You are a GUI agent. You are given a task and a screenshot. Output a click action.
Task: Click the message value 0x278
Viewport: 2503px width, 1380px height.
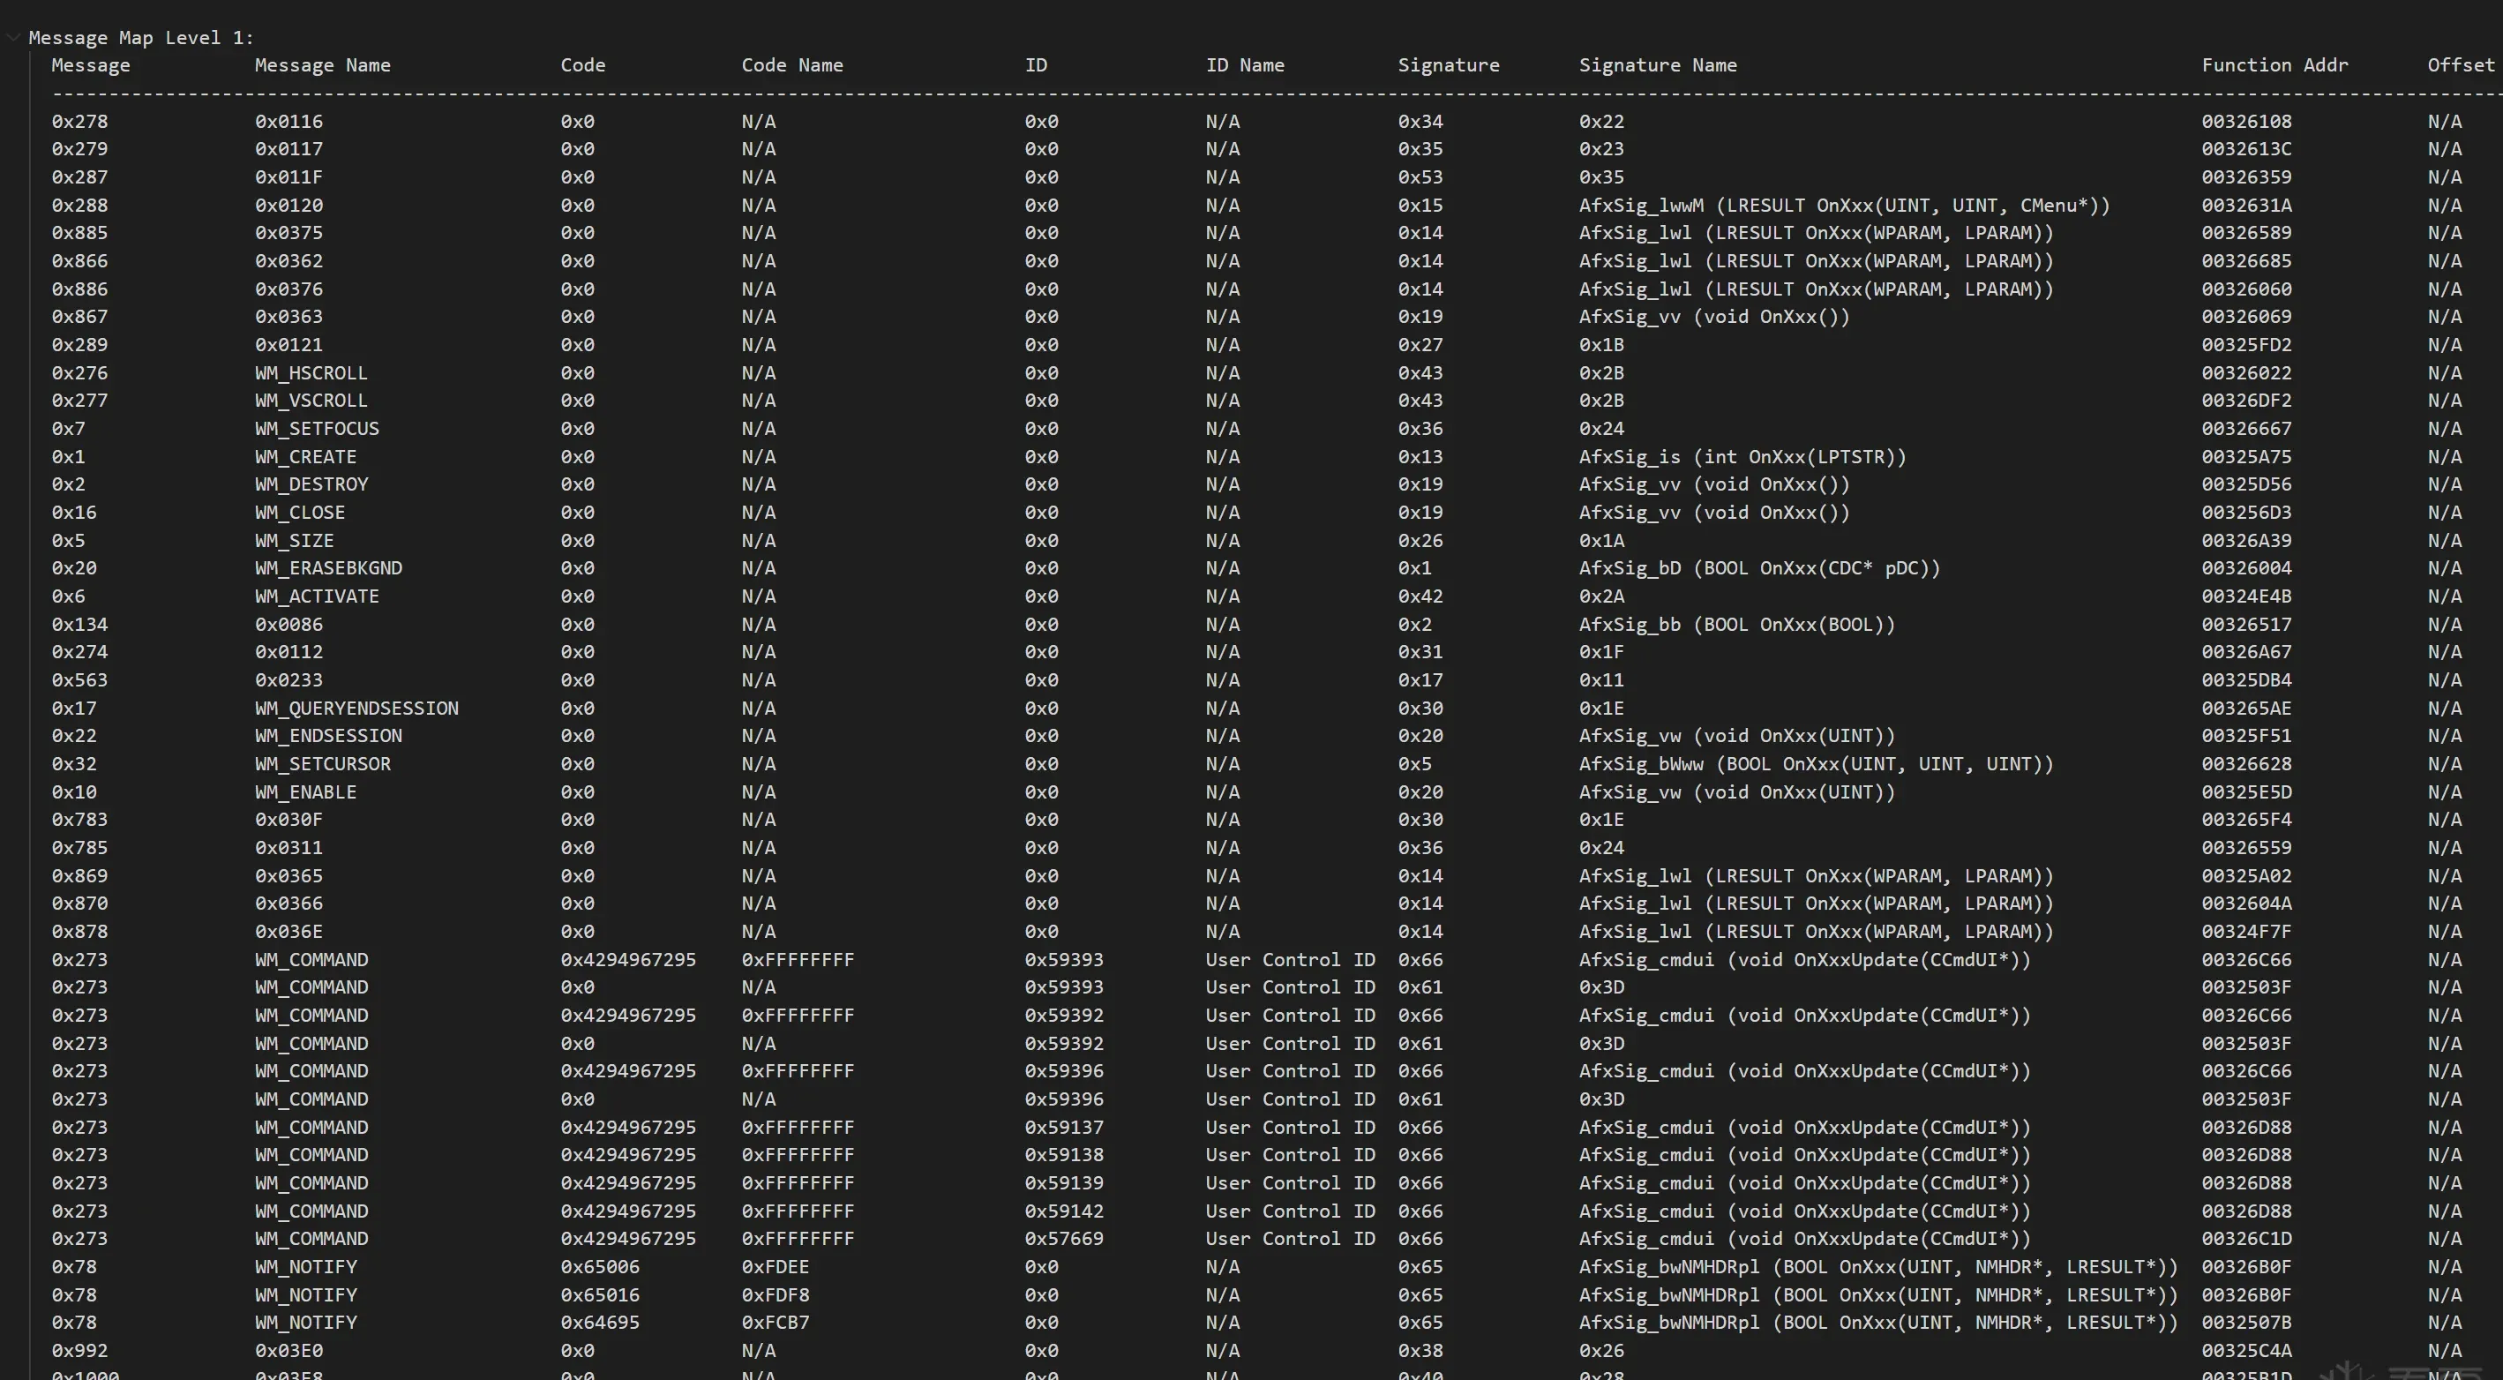coord(79,122)
